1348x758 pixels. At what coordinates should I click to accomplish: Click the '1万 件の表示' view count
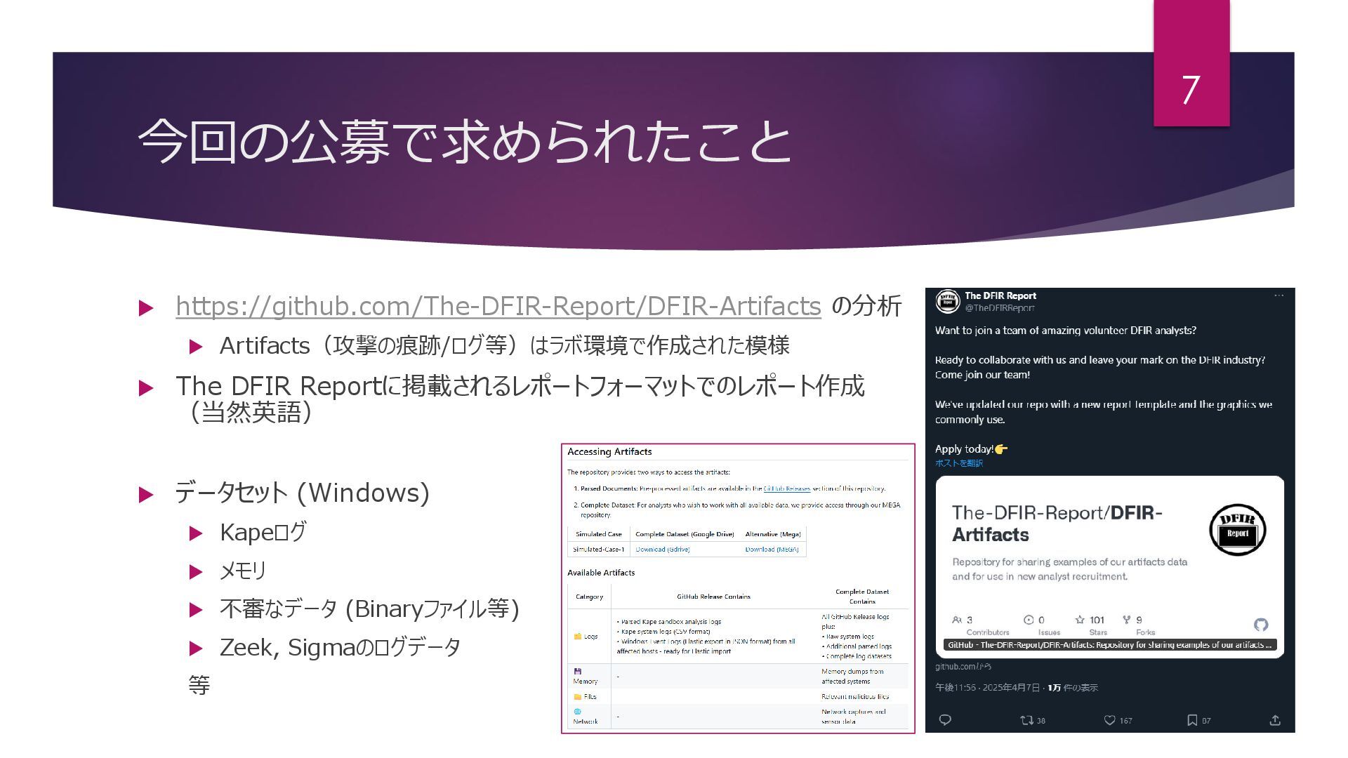pyautogui.click(x=1073, y=688)
